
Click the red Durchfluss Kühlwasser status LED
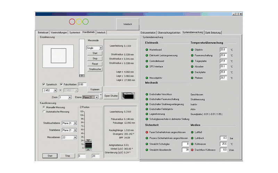[192, 150]
